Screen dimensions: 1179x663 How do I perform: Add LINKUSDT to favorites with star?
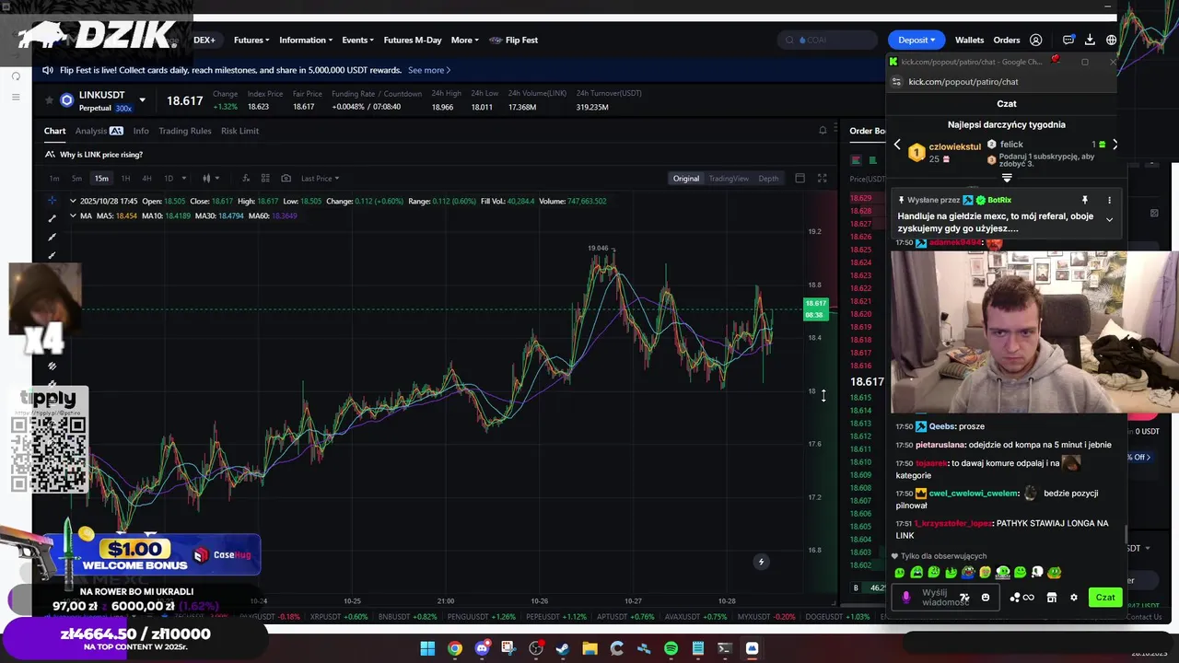click(49, 100)
